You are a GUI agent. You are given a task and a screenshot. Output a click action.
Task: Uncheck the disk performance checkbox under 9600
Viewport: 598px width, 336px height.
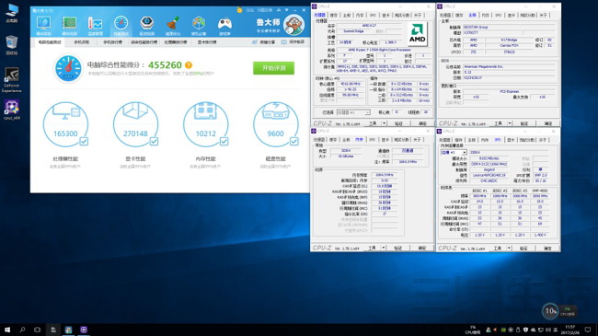(x=294, y=141)
